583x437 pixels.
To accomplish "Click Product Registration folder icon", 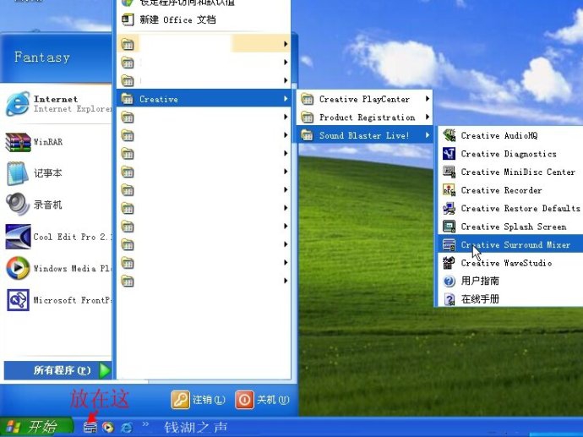I will 307,117.
